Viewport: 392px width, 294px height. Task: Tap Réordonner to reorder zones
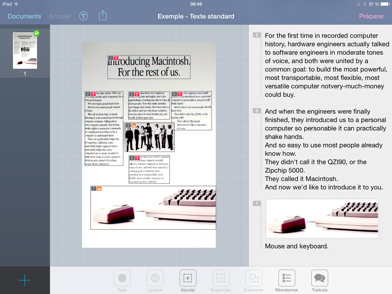click(x=287, y=281)
